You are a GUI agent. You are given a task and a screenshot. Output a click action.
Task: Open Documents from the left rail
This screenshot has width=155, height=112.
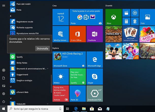click(x=4, y=78)
